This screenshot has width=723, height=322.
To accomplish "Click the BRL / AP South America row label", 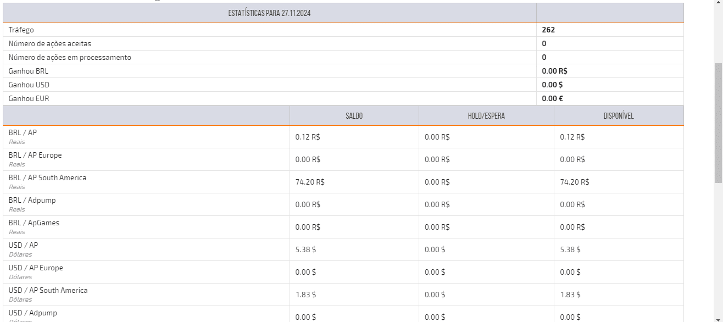I will point(47,178).
